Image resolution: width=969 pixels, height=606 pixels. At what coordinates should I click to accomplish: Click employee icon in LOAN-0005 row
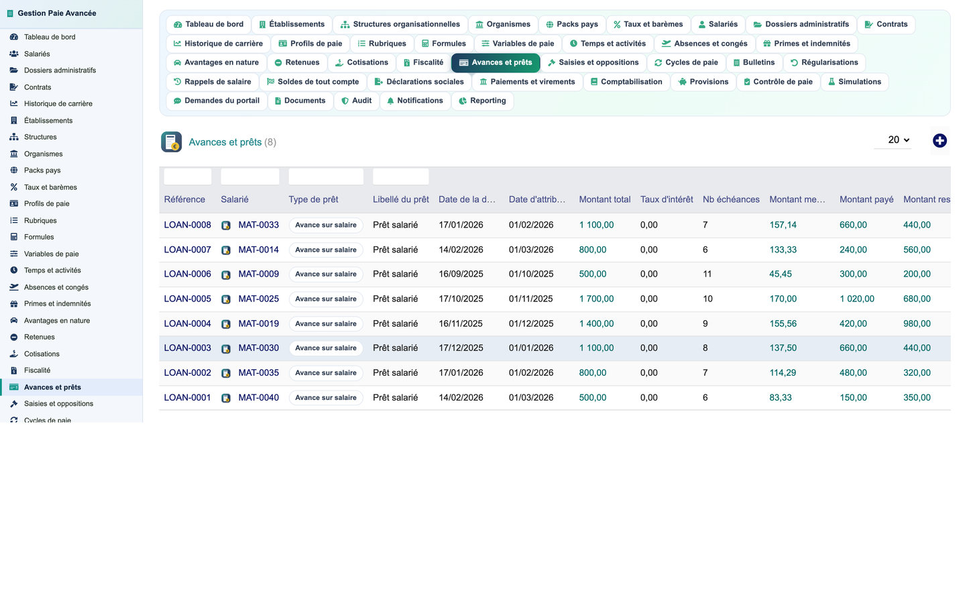coord(226,299)
